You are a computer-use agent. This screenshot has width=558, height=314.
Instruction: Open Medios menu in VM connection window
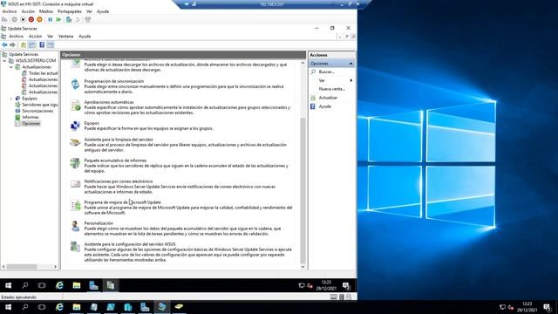pyautogui.click(x=46, y=11)
